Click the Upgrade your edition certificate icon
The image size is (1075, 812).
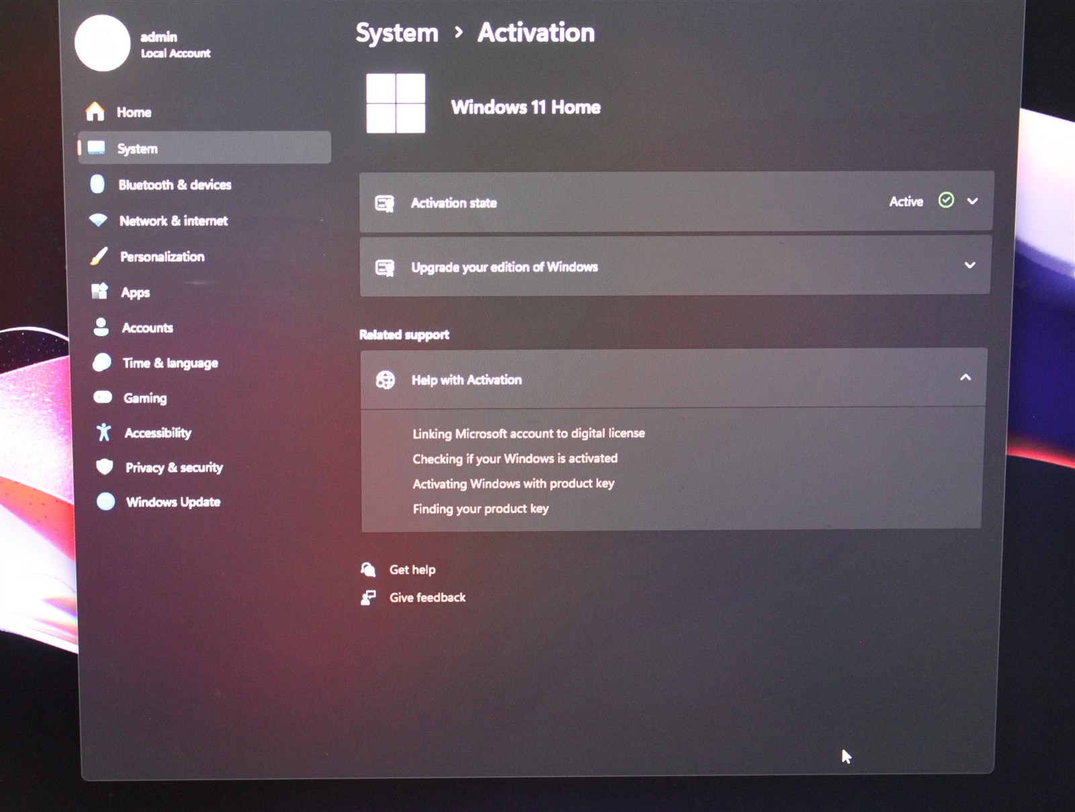[385, 267]
